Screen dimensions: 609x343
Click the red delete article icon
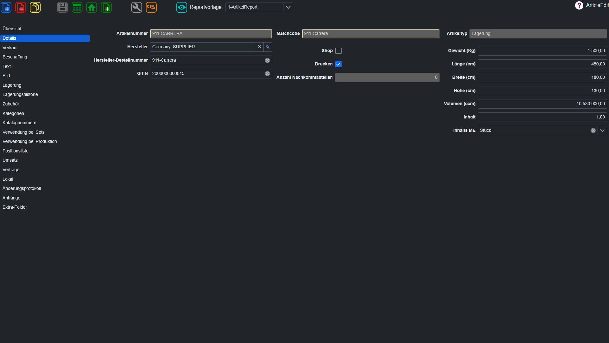click(x=21, y=7)
